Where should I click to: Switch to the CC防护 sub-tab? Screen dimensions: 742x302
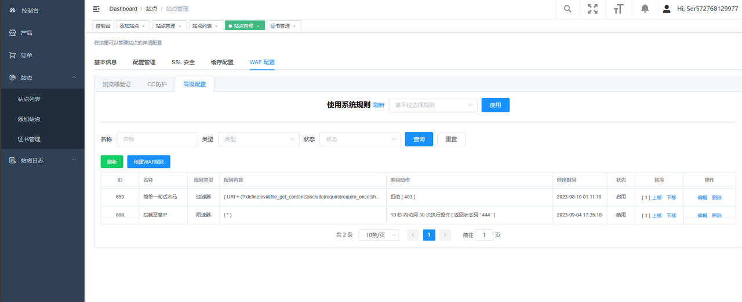(157, 84)
